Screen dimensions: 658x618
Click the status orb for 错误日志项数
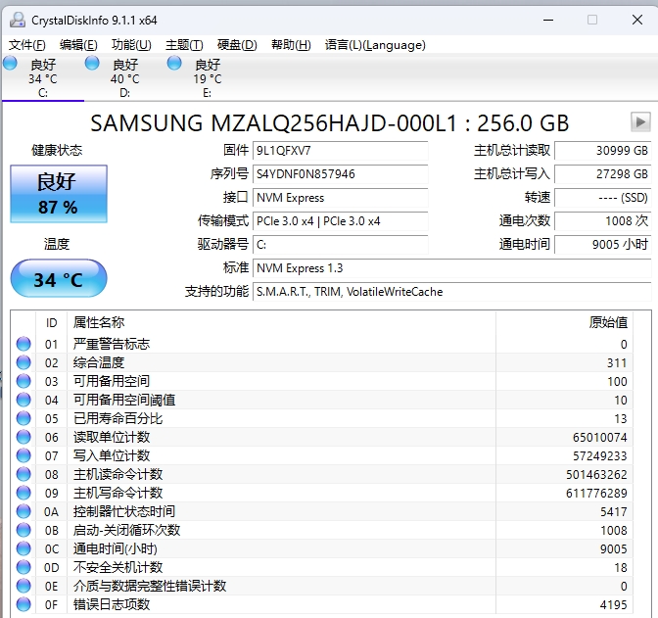(x=23, y=604)
